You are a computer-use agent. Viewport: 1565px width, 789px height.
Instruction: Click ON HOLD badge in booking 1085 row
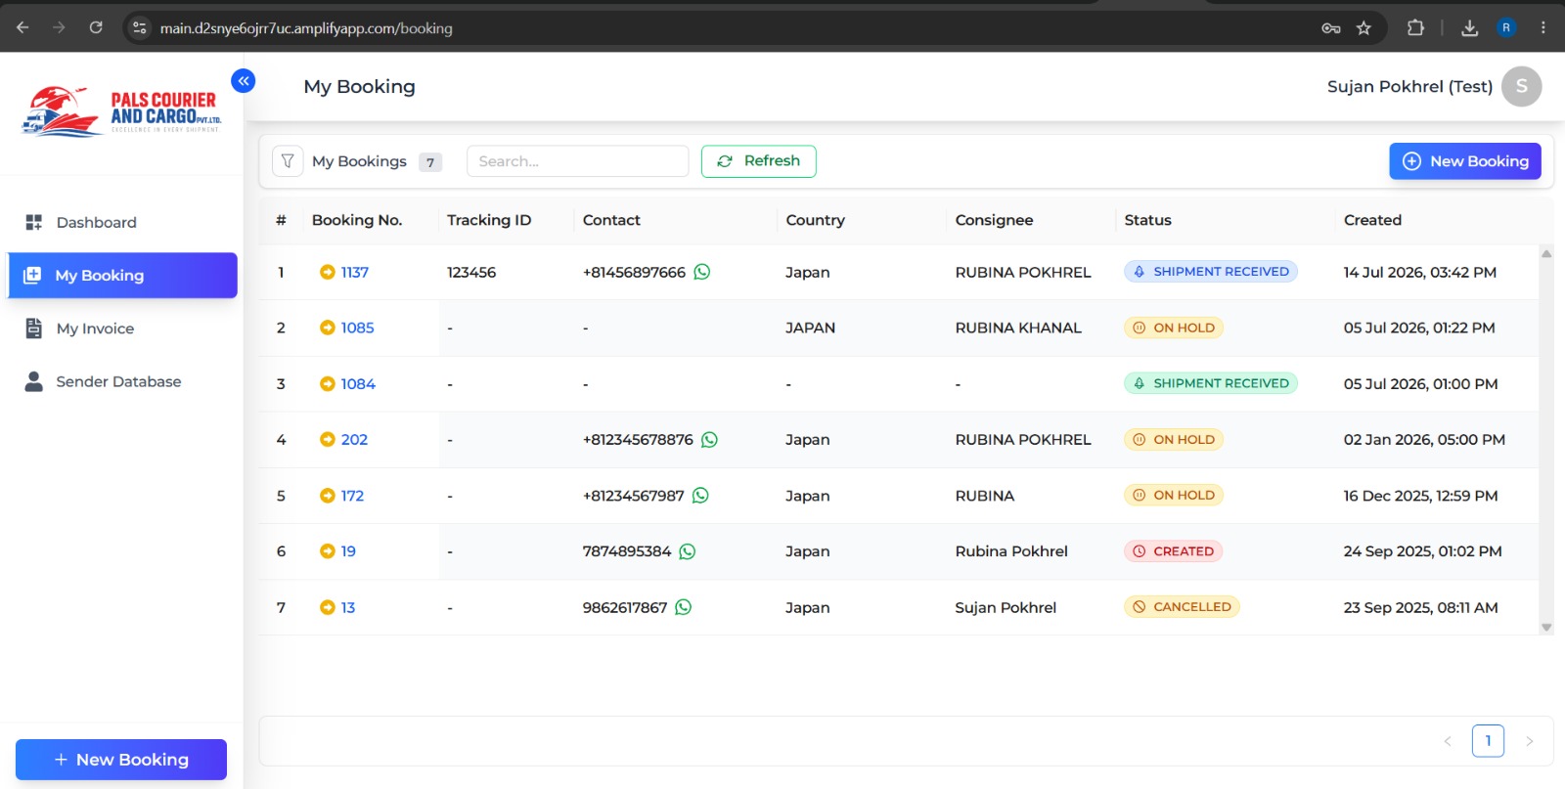[1174, 328]
